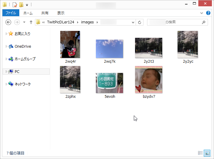Image resolution: width=214 pixels, height=159 pixels.
Task: Click the Forward navigation arrow
Action: click(17, 22)
